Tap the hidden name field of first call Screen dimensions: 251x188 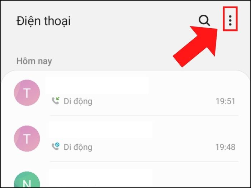pyautogui.click(x=97, y=85)
